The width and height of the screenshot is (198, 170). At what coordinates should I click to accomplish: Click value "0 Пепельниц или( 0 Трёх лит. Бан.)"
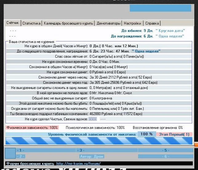click(x=117, y=109)
